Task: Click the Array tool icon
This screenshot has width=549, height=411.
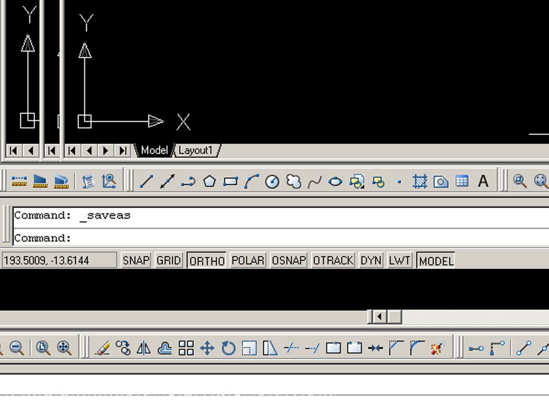Action: click(x=186, y=348)
